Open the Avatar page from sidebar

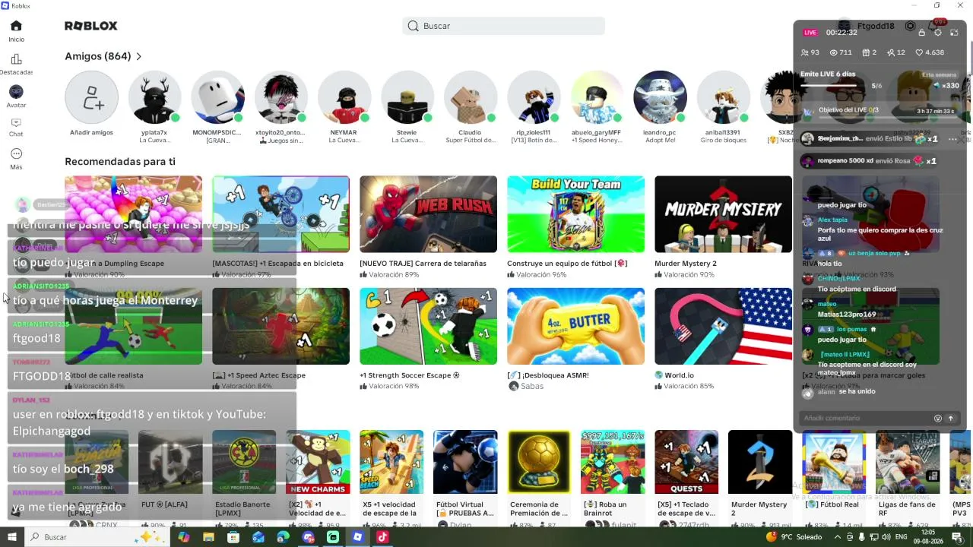[x=16, y=96]
